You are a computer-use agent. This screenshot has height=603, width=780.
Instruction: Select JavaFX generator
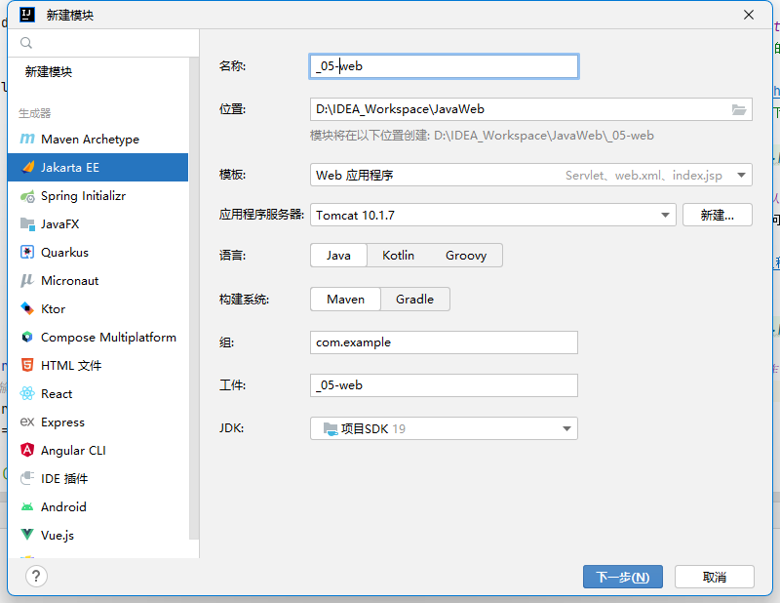click(98, 224)
